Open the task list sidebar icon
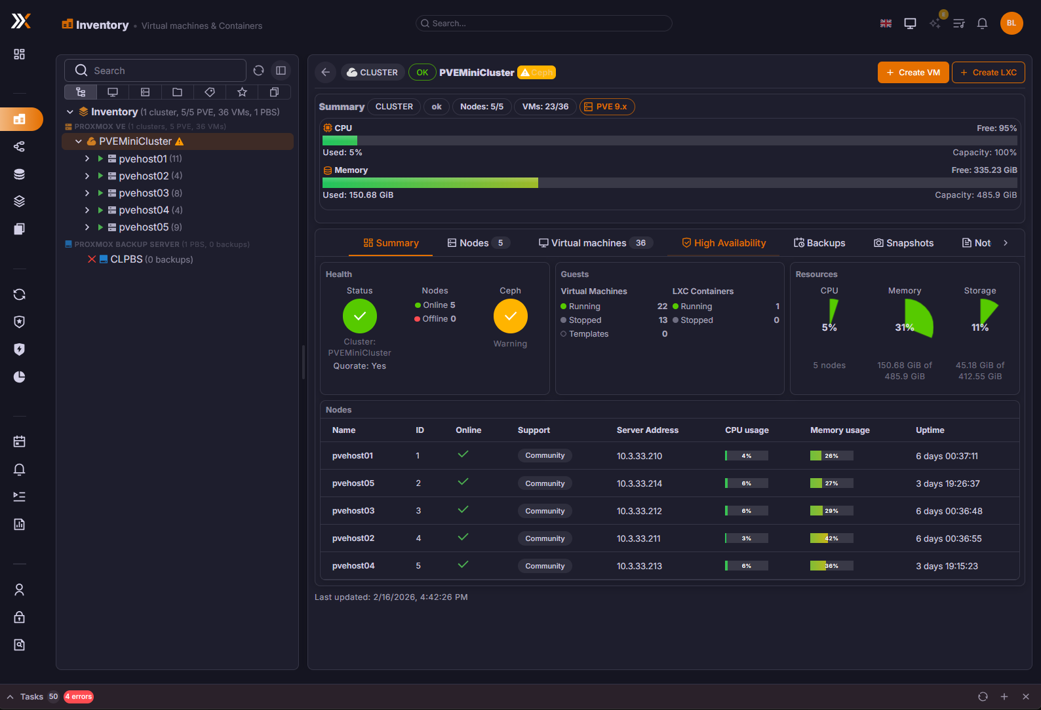Viewport: 1041px width, 710px height. pyautogui.click(x=20, y=496)
